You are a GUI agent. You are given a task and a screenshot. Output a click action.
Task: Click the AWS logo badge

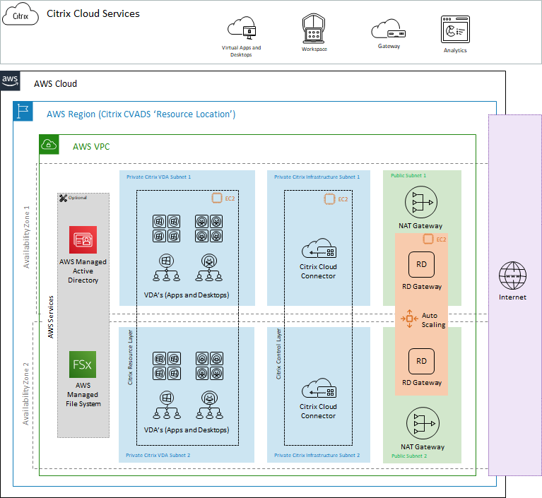[10, 80]
